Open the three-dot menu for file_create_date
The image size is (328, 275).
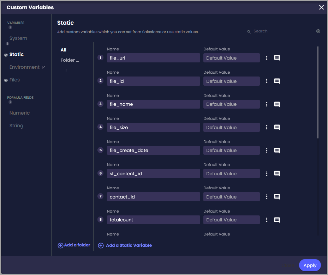pyautogui.click(x=267, y=150)
